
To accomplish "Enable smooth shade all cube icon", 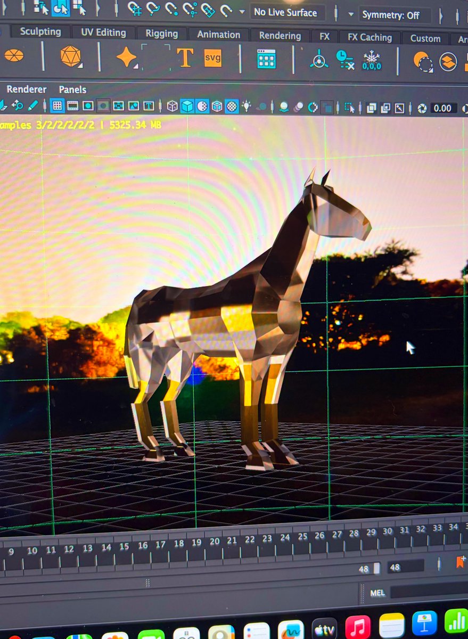I will (187, 106).
